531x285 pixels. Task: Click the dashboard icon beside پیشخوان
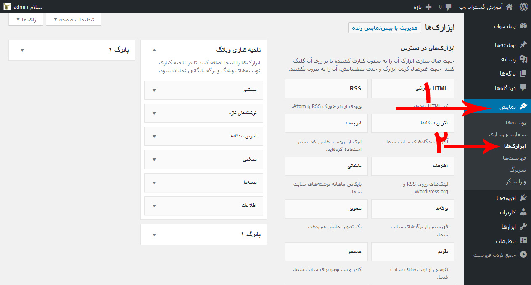[x=523, y=26]
